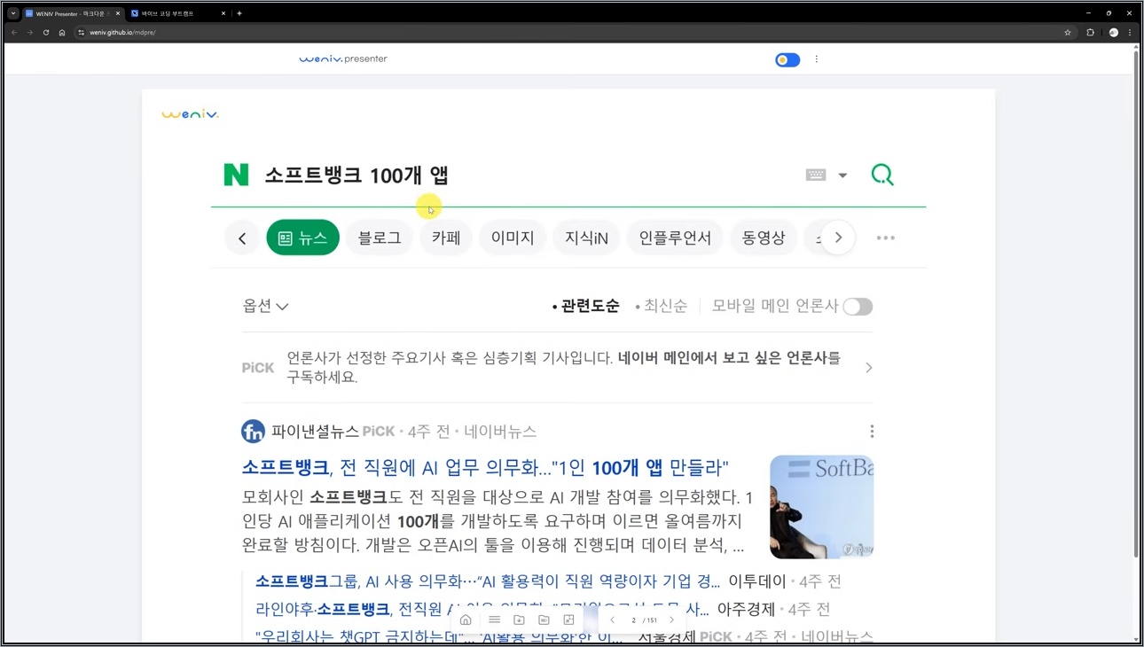Image resolution: width=1144 pixels, height=647 pixels.
Task: Open related article 라인야후·소프트뱅크, 전직원
Action: 482,610
